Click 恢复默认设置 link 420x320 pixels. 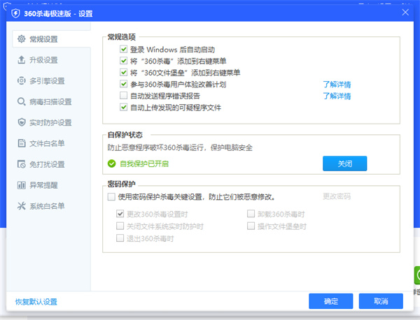click(36, 302)
